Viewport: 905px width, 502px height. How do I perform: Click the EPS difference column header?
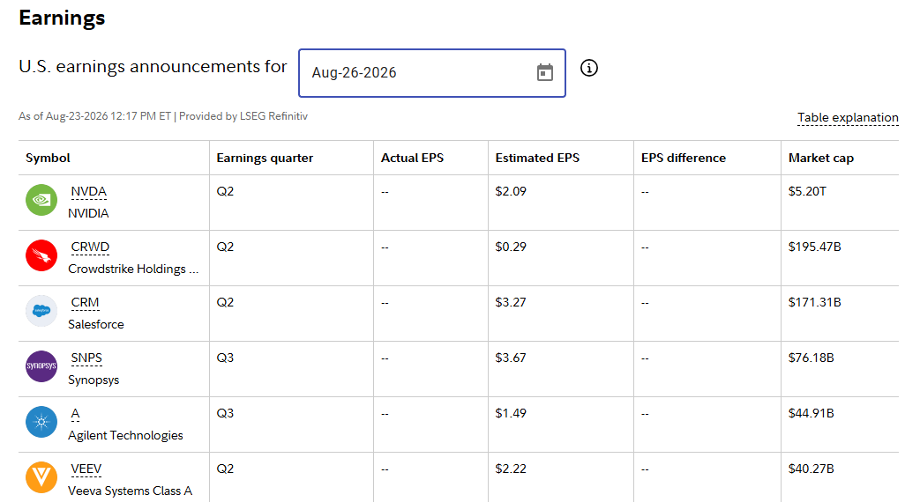684,158
